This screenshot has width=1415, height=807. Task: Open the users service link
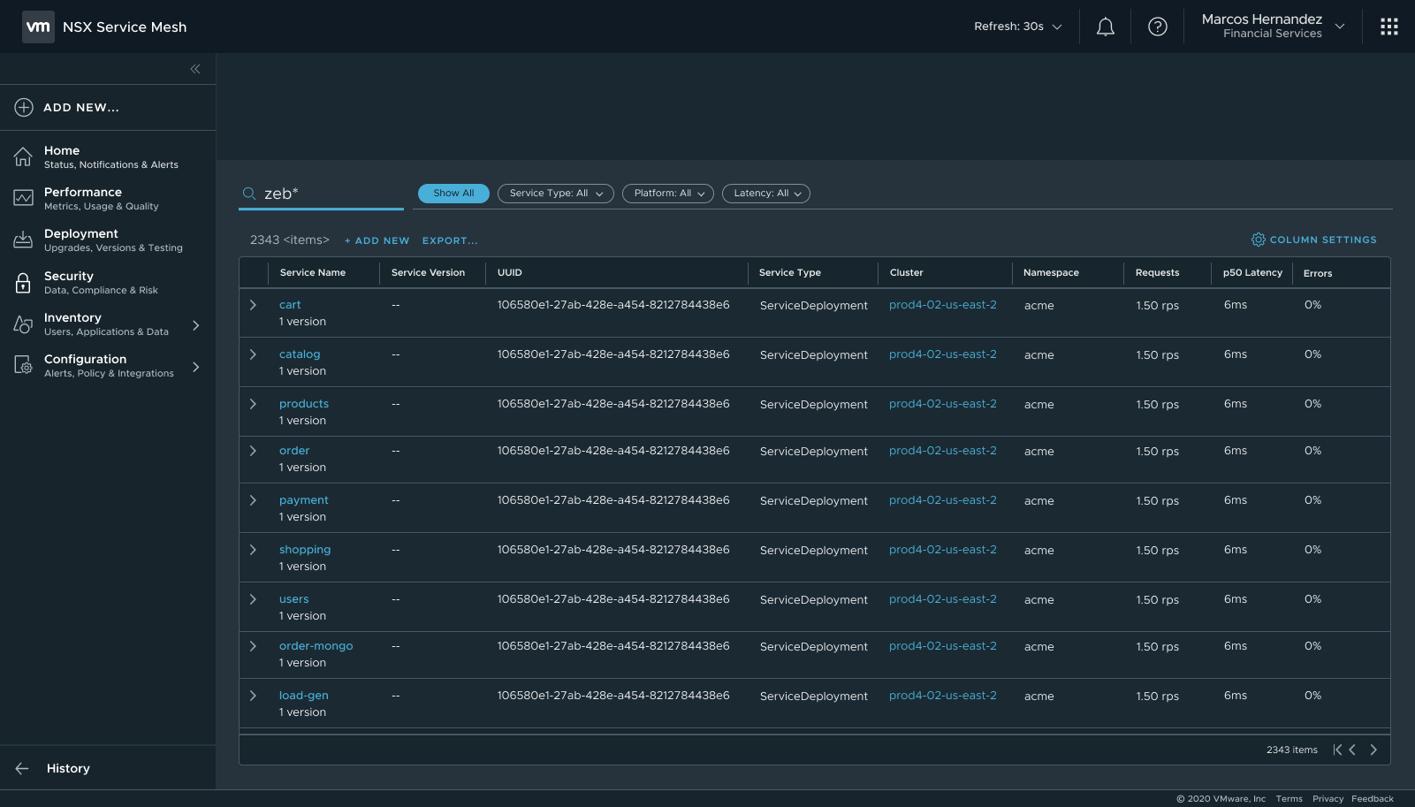(x=294, y=599)
